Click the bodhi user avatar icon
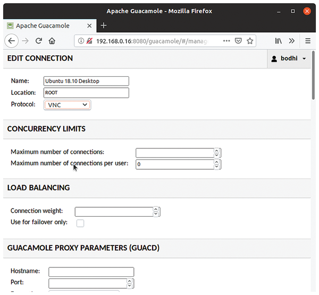Viewport: 319px width, 295px height. click(x=274, y=59)
